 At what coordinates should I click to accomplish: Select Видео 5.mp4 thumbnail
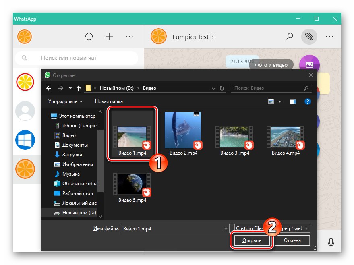click(132, 184)
